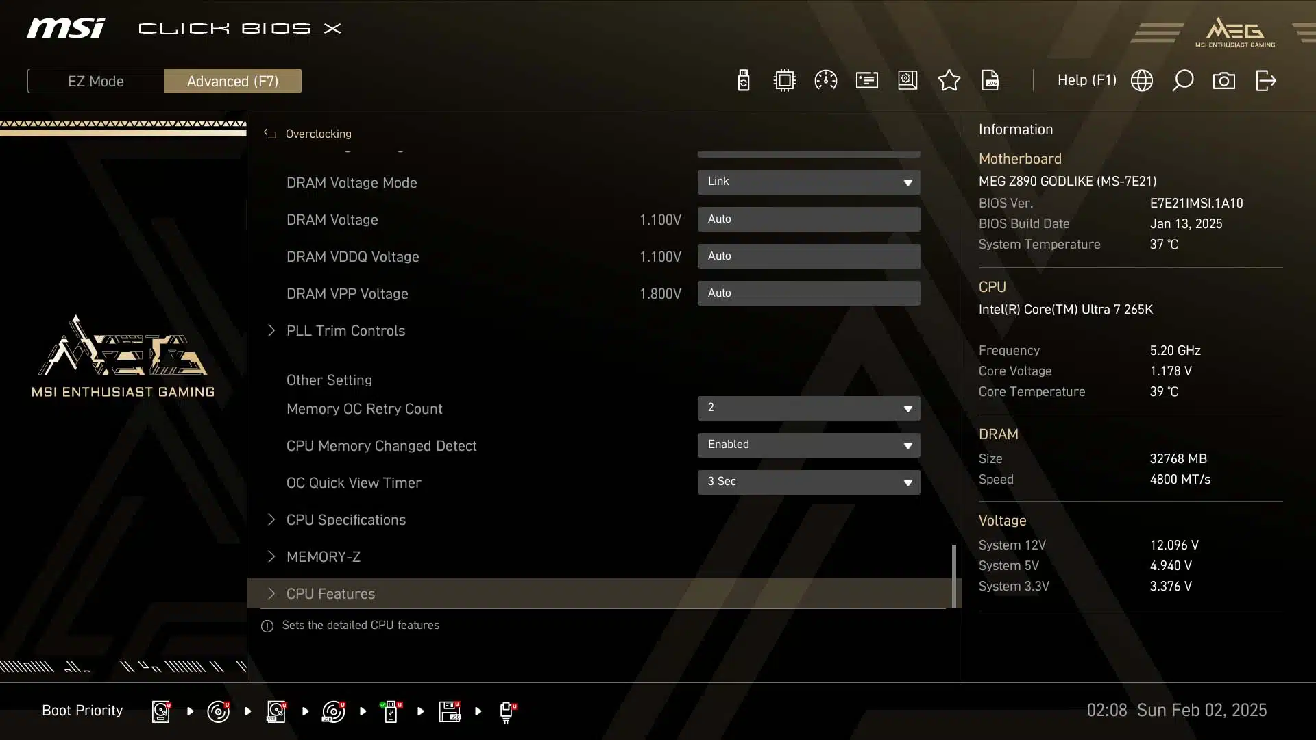Select the network cable boot icon

click(507, 713)
